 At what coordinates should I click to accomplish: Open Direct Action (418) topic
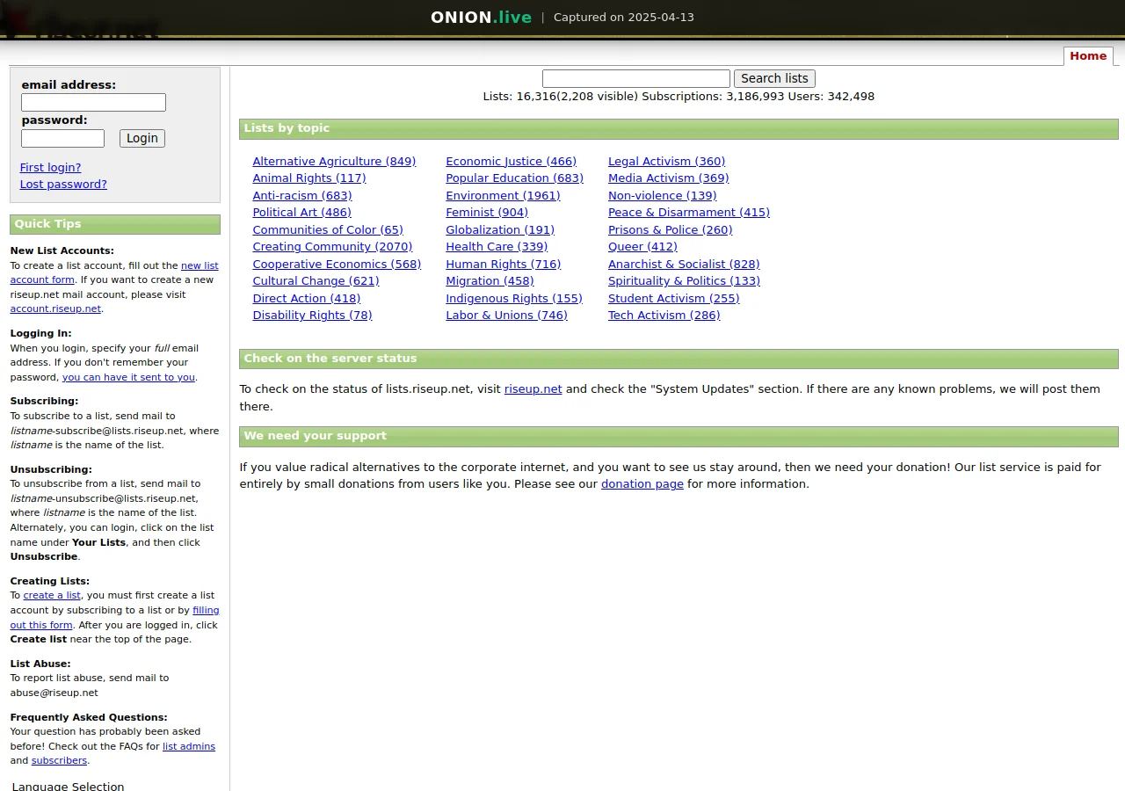(307, 299)
